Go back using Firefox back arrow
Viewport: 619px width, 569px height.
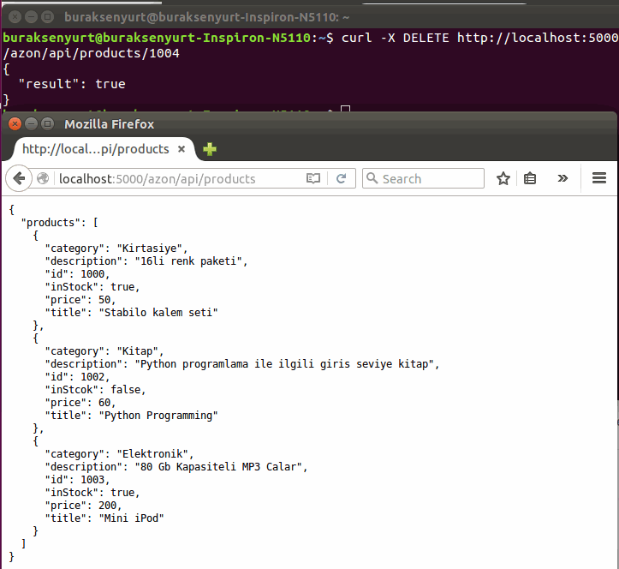(19, 178)
